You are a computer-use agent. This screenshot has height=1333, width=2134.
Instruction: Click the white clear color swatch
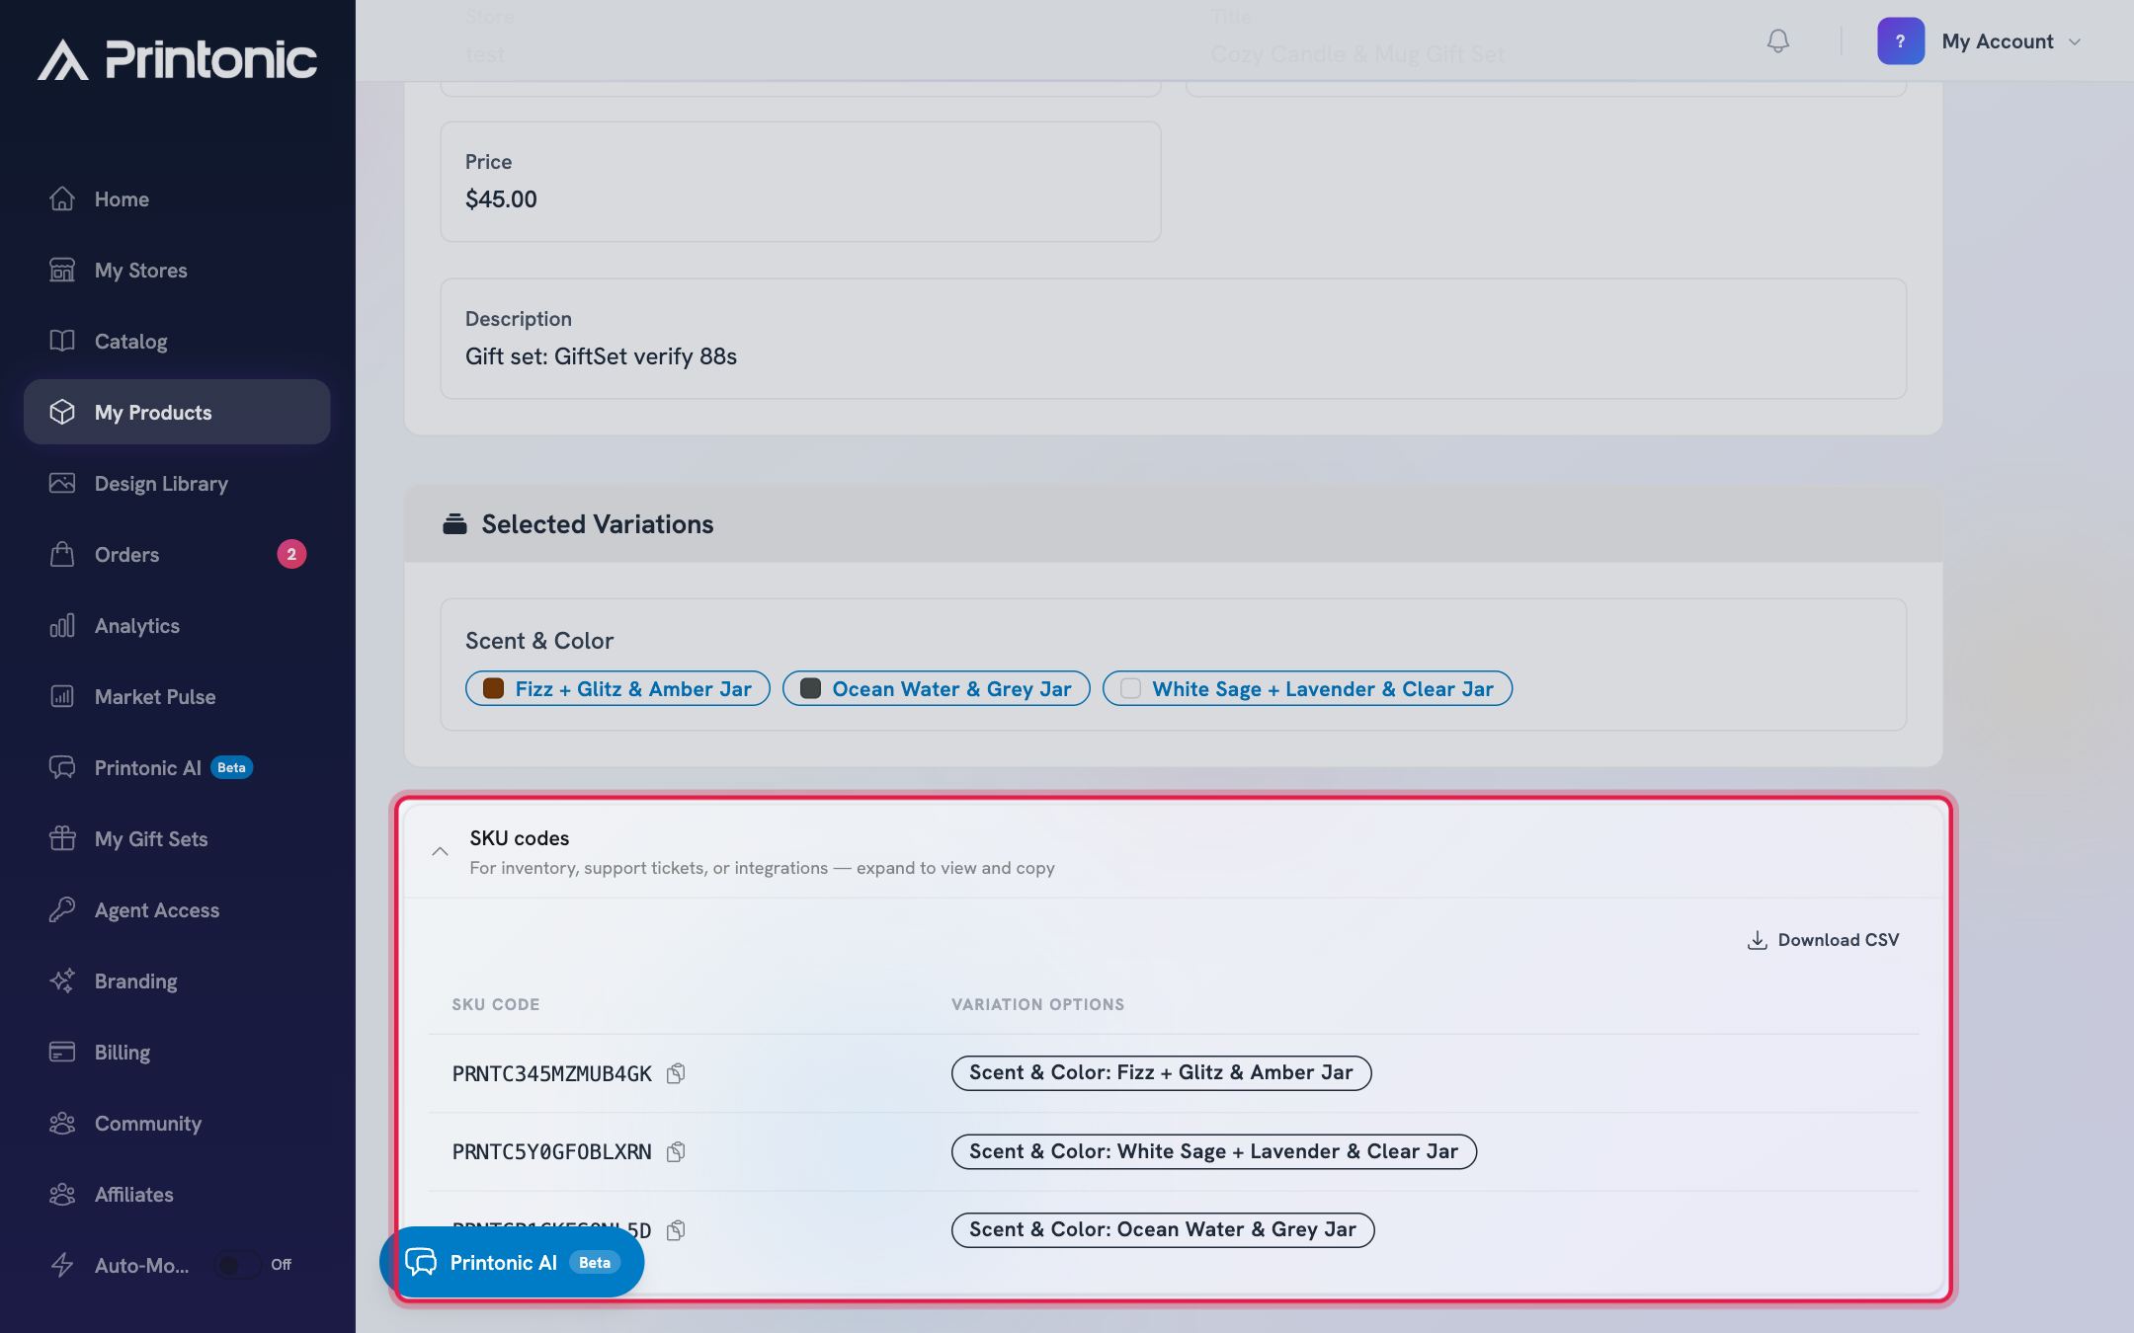pos(1130,688)
